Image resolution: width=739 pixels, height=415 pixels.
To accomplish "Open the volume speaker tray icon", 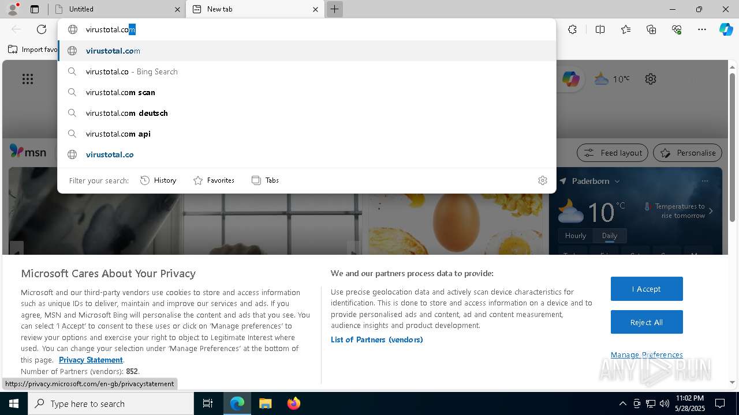I will point(665,403).
